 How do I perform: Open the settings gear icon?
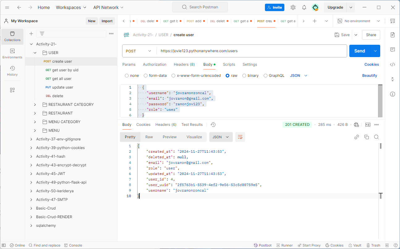[293, 7]
